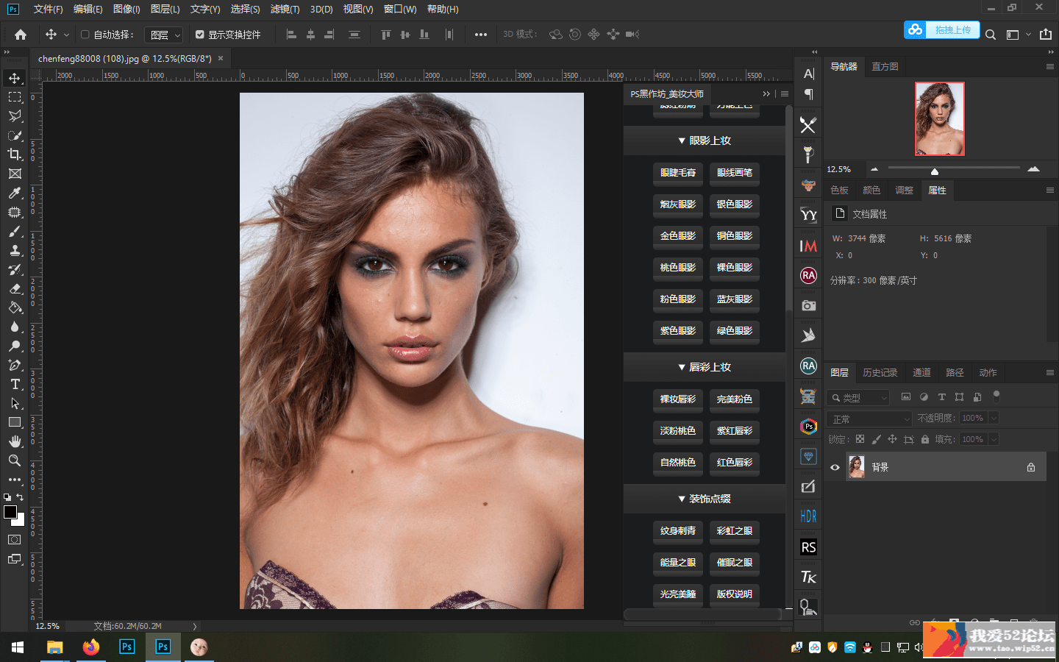
Task: Switch to the 通道 tab
Action: pyautogui.click(x=921, y=373)
